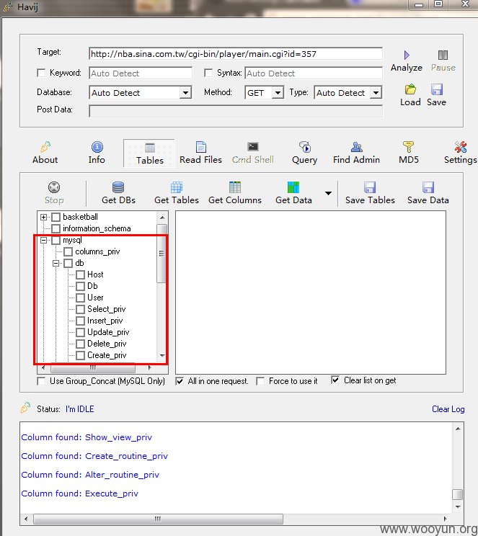Uncheck Clear list on get checkbox
Viewport: 478px width, 536px height.
pos(335,380)
